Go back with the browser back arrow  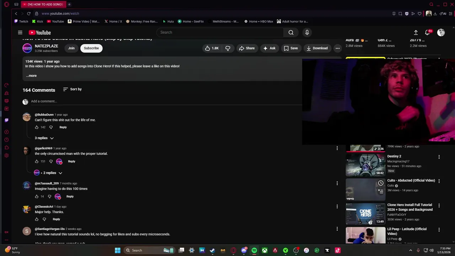(16, 14)
